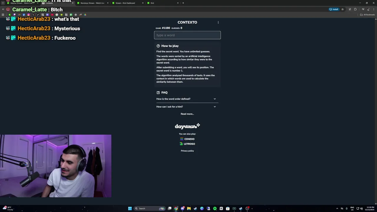The width and height of the screenshot is (377, 212).
Task: Open File Explorer from the taskbar
Action: 189,208
